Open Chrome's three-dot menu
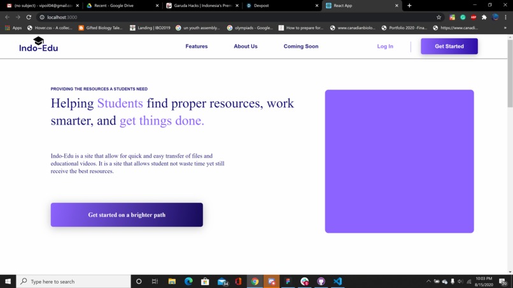The width and height of the screenshot is (513, 288). [505, 17]
